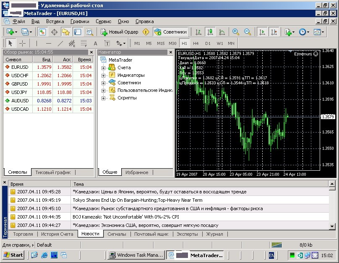Open the Data Window crosshair-circle icon
The height and width of the screenshot is (263, 339).
(x=54, y=32)
